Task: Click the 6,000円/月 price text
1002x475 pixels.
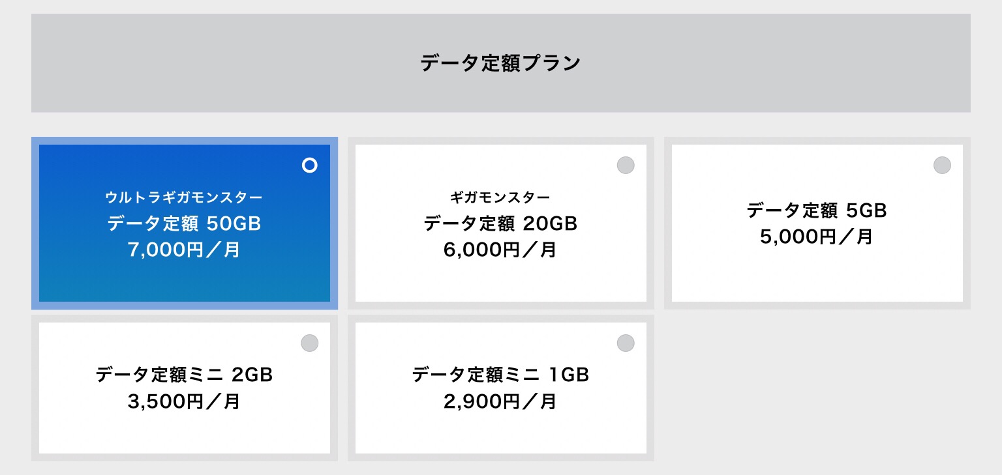Action: [x=500, y=250]
